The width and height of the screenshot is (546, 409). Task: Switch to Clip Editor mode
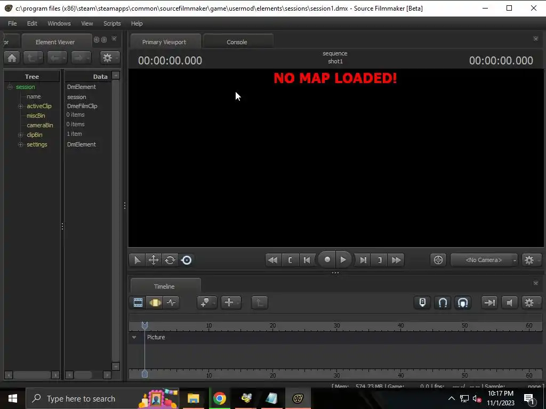[138, 302]
